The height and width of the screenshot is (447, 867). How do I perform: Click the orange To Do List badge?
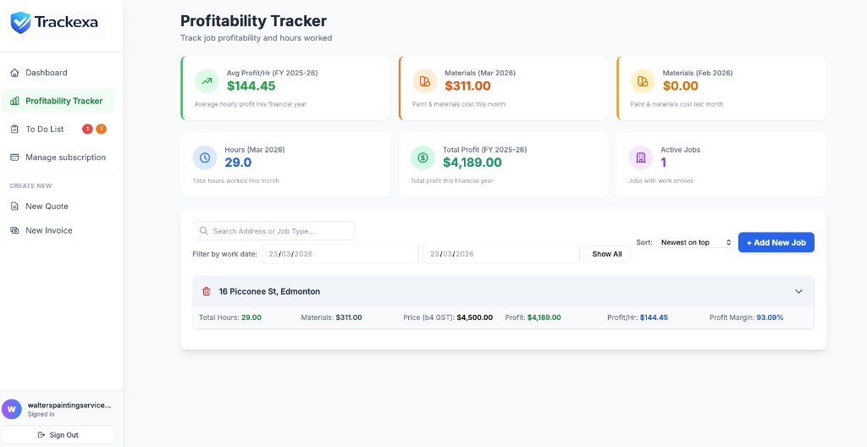click(102, 129)
